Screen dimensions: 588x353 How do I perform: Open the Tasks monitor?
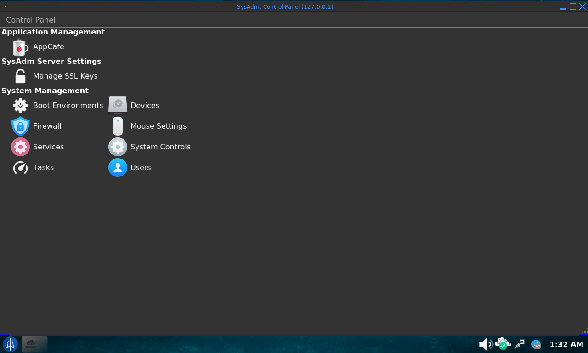[x=33, y=168]
